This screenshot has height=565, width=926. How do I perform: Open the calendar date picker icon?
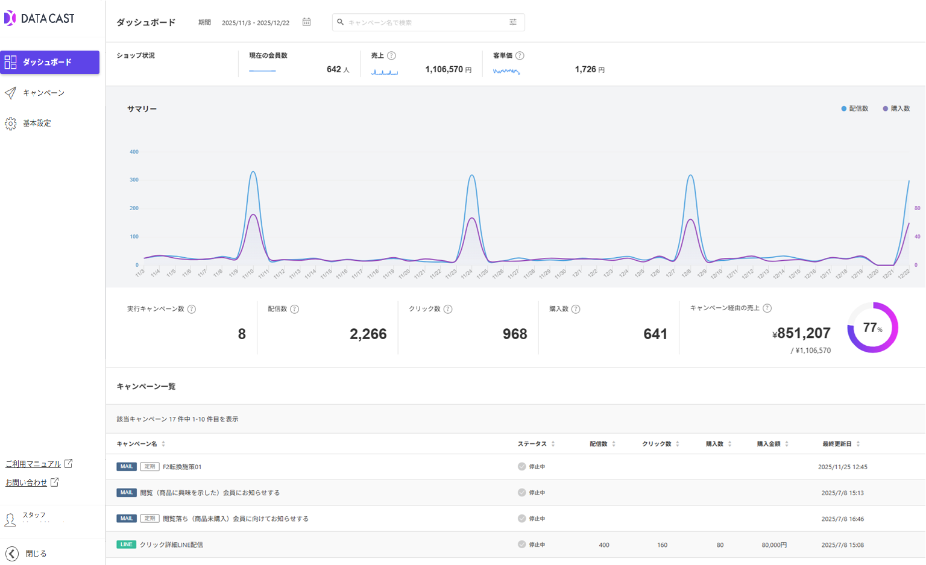click(x=306, y=22)
